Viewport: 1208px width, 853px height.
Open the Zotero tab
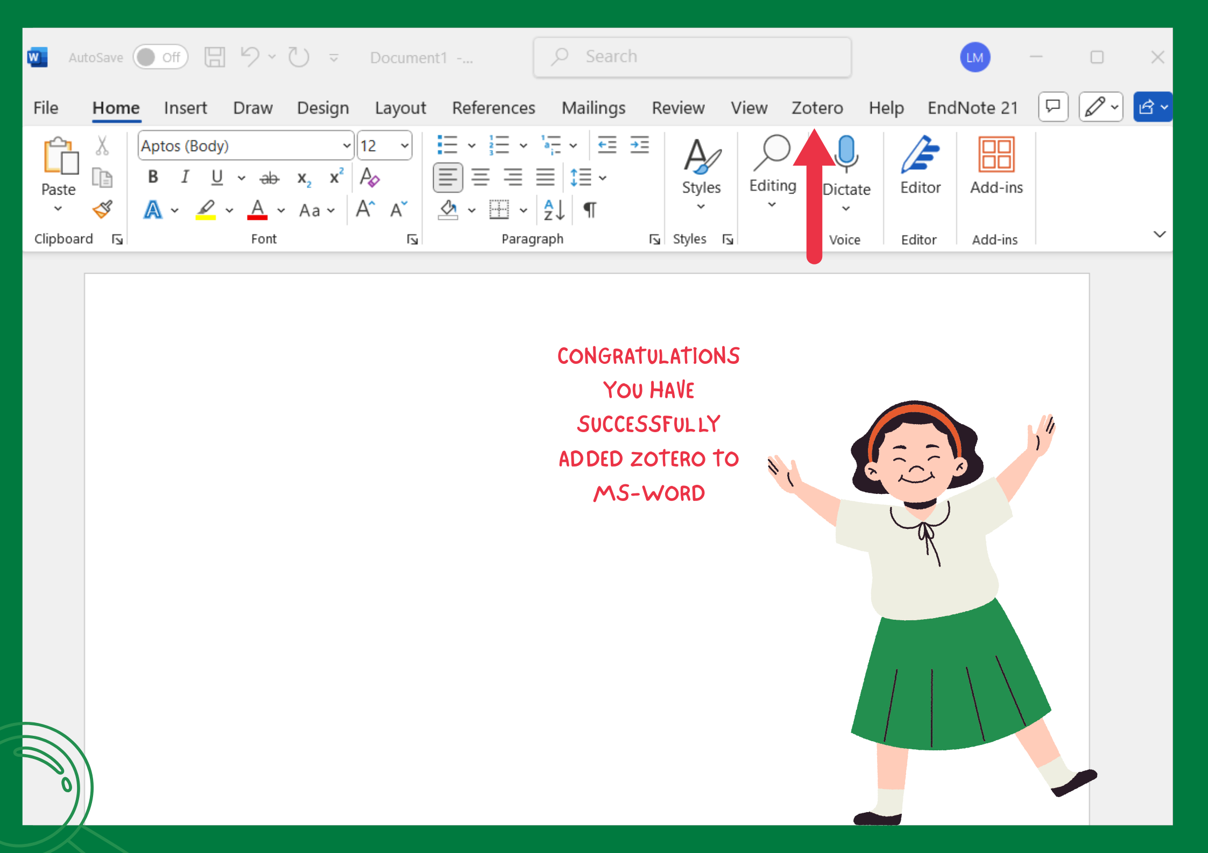817,107
